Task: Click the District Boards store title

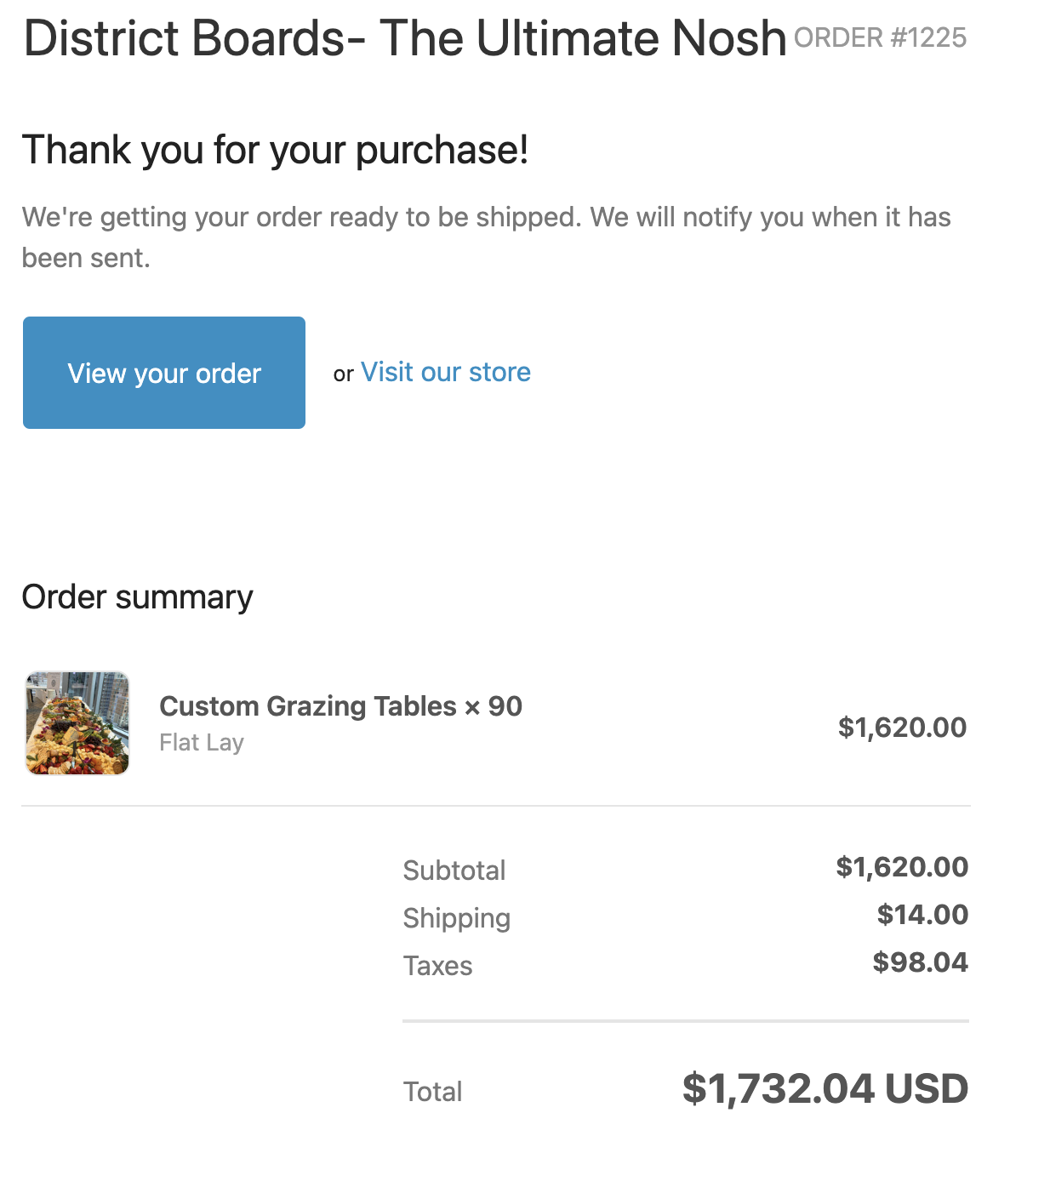Action: coord(404,37)
